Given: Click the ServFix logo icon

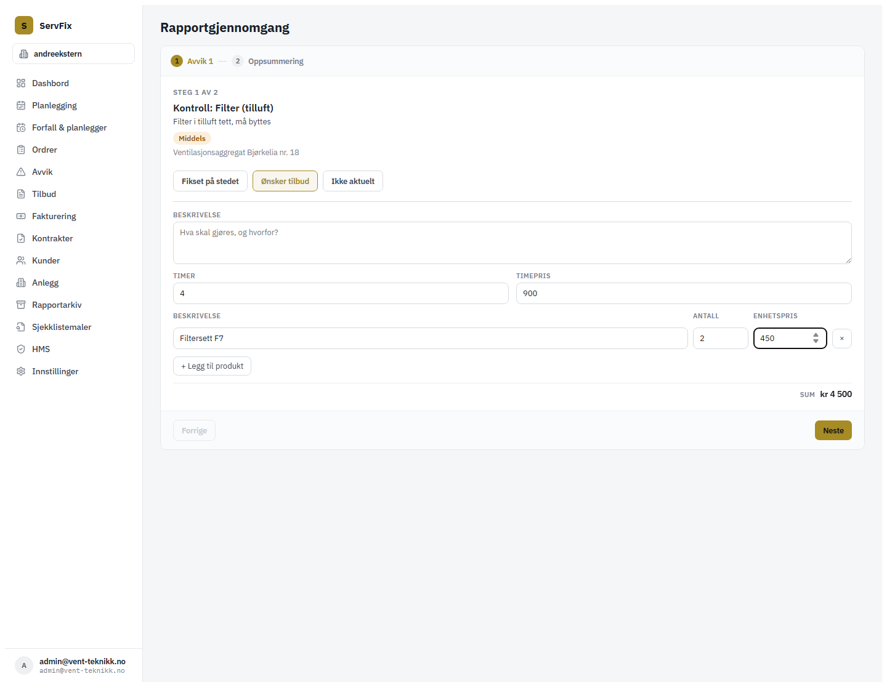Looking at the screenshot, I should tap(24, 25).
